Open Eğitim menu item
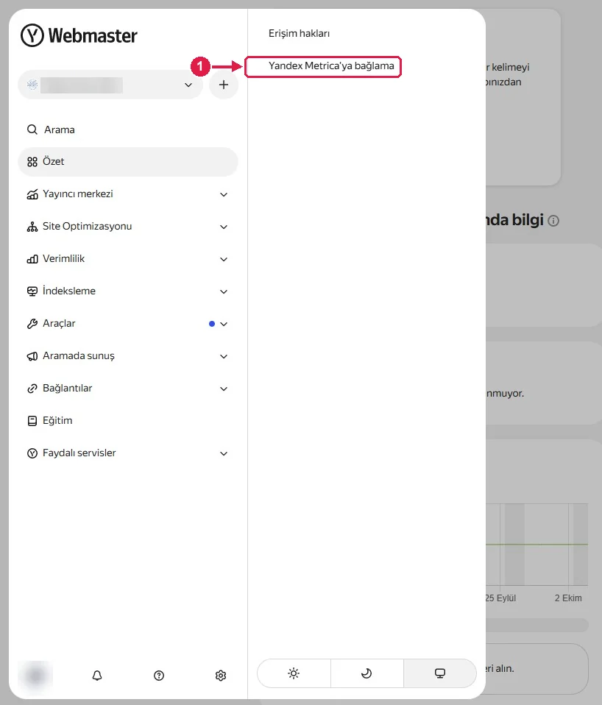Screen dimensions: 602x705 127,421
